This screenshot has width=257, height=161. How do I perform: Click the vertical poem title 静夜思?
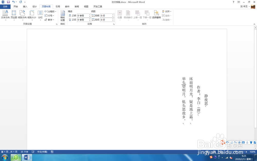[x=206, y=100]
